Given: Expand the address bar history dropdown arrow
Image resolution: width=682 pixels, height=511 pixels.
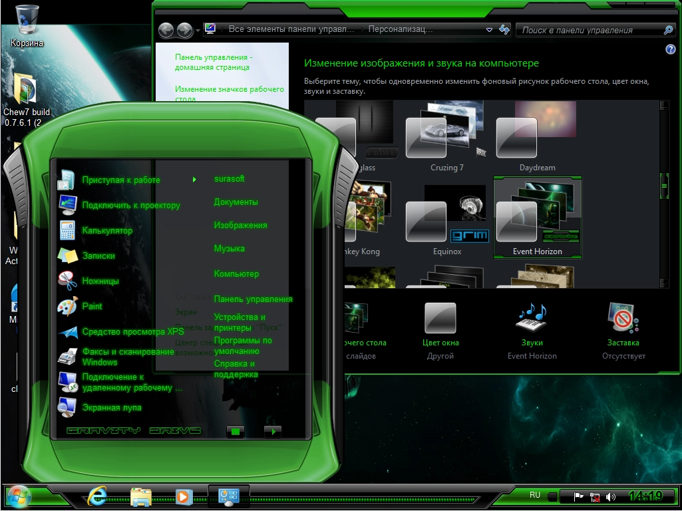Looking at the screenshot, I should coord(489,30).
